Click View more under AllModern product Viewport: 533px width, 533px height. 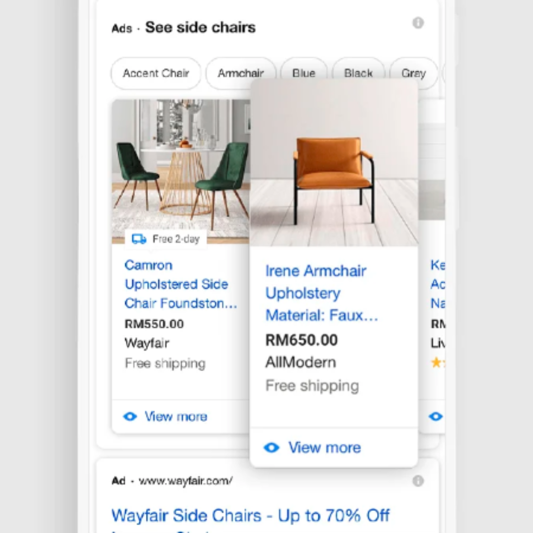pos(325,448)
